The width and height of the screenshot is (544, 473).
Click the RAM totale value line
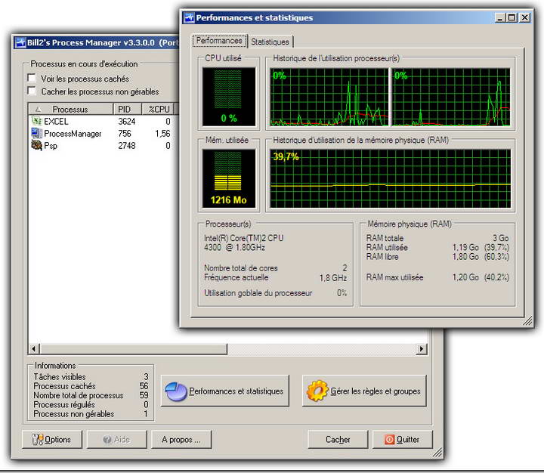437,238
